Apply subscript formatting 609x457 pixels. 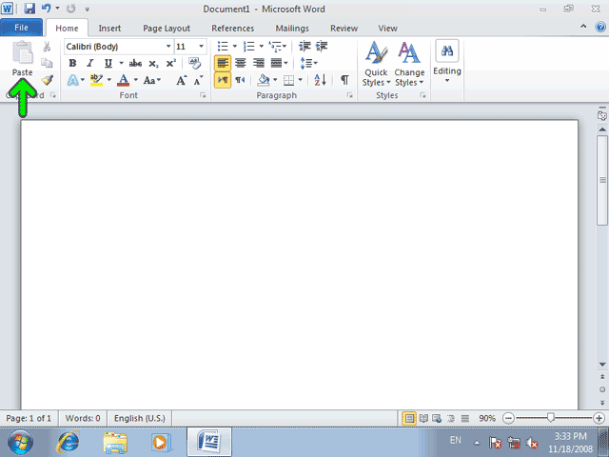click(x=153, y=64)
